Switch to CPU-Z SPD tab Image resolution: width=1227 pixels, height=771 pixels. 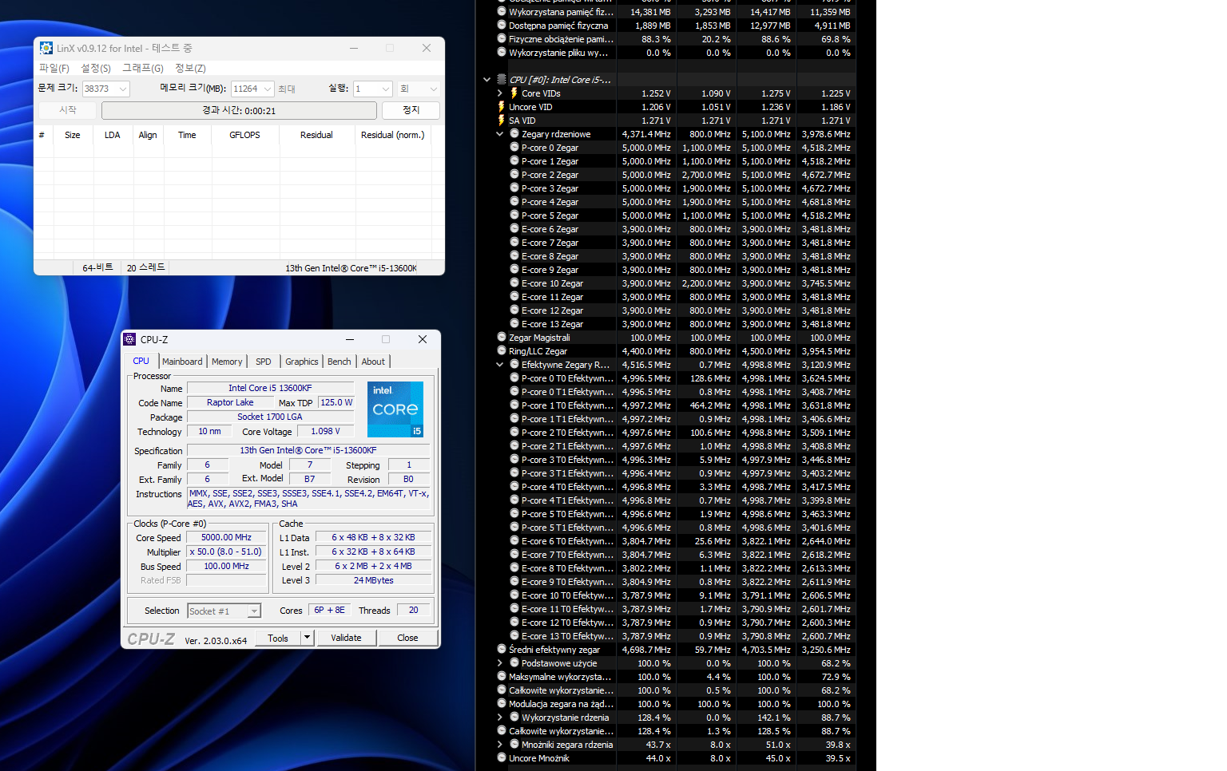point(264,362)
